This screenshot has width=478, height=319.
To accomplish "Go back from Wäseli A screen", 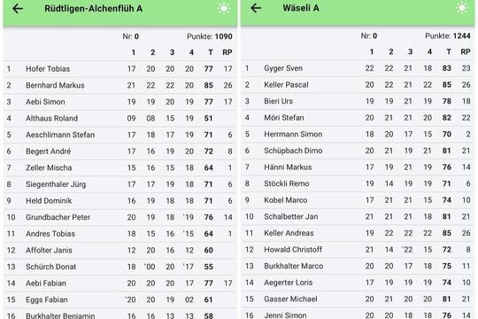I will tap(256, 8).
